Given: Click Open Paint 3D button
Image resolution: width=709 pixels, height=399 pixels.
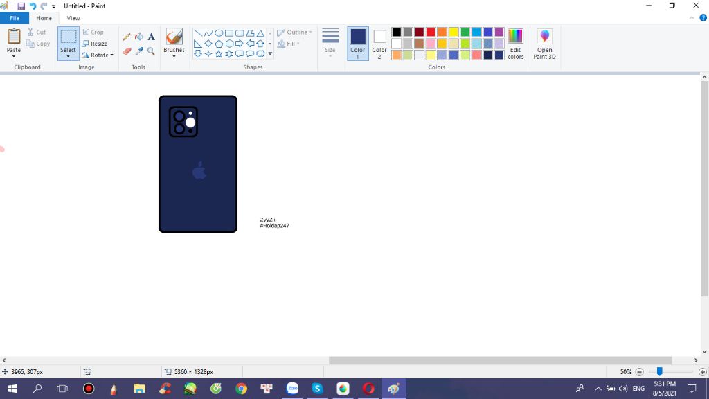Looking at the screenshot, I should point(544,44).
